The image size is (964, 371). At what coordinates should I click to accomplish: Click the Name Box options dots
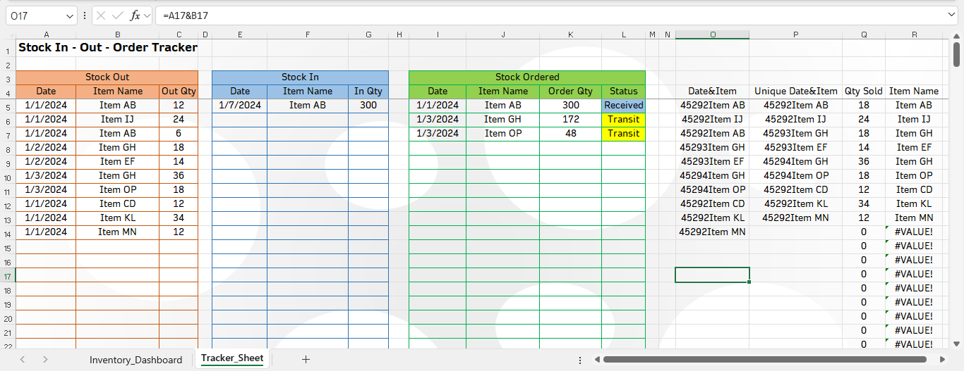(x=85, y=15)
